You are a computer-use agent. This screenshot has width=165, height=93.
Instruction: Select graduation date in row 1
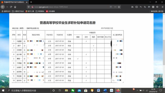60,41
